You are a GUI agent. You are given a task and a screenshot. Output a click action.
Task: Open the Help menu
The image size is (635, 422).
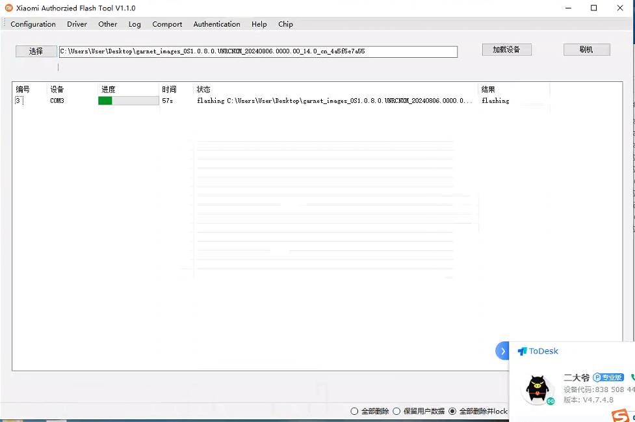pyautogui.click(x=259, y=24)
